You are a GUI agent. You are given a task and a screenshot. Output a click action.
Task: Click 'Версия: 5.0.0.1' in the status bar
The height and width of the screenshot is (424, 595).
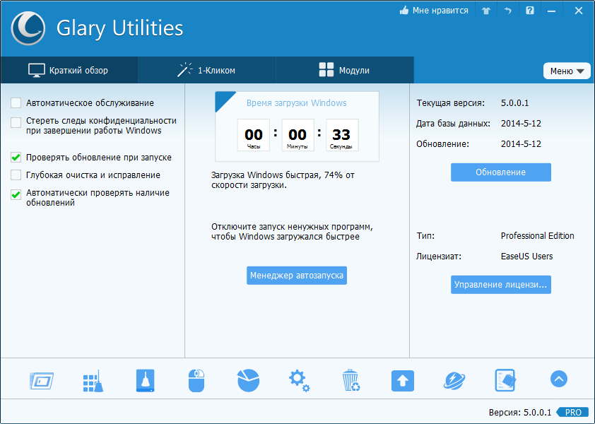point(520,412)
